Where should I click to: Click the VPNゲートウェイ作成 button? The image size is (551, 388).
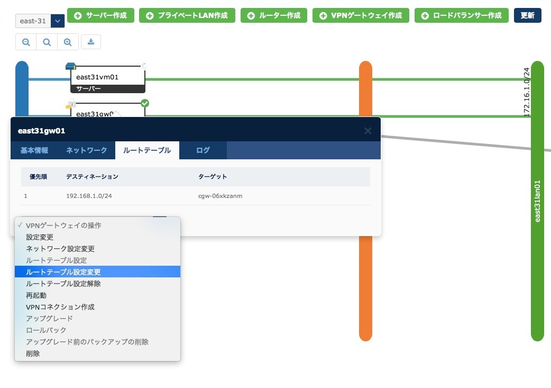(360, 15)
